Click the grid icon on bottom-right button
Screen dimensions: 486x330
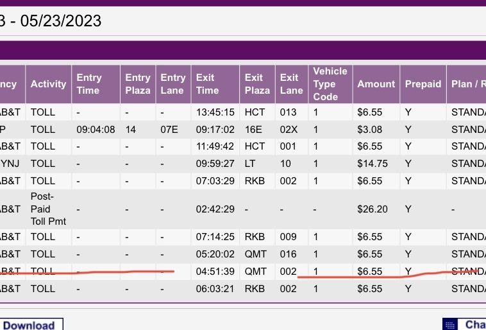coord(451,325)
